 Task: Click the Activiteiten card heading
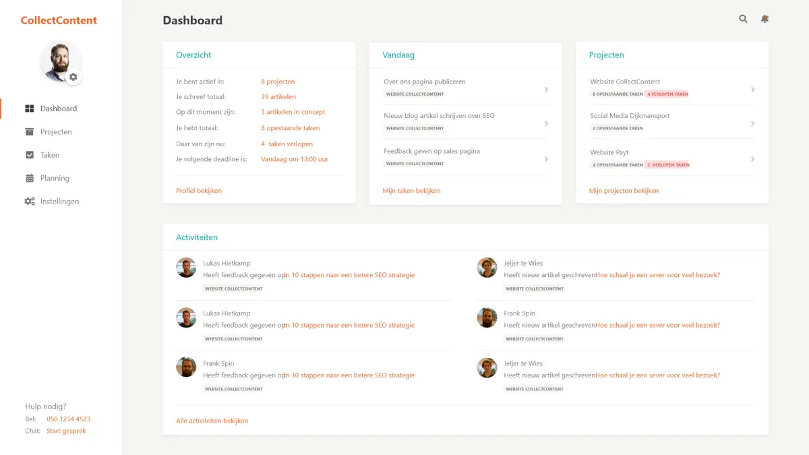coord(197,237)
